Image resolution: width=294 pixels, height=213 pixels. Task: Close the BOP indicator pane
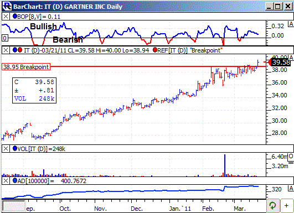[6, 17]
